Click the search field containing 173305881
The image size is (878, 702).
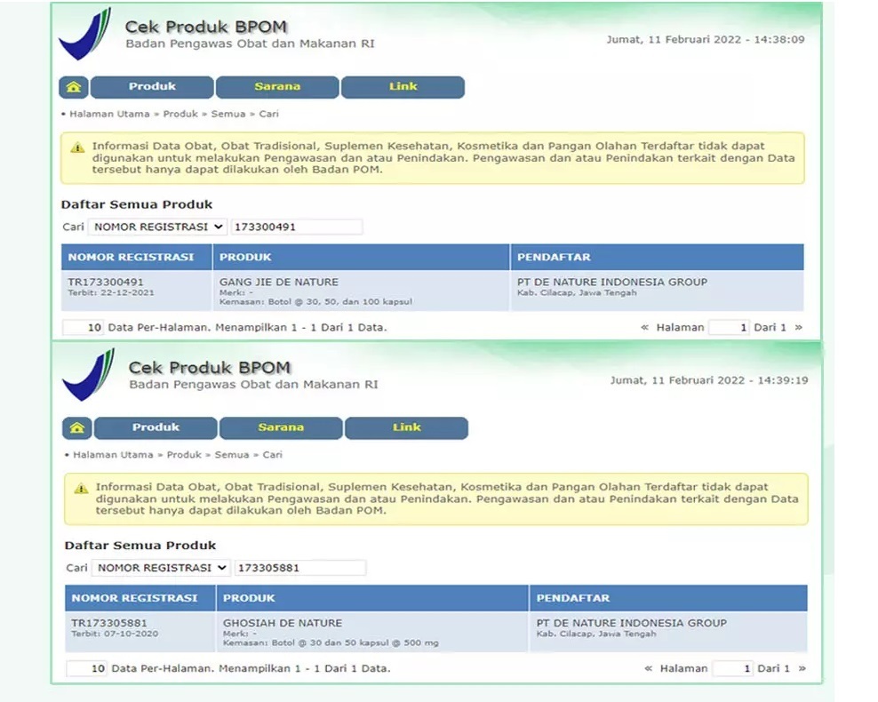[300, 568]
